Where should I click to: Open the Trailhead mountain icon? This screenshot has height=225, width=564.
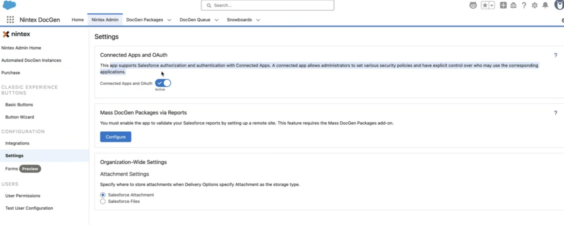[513, 5]
